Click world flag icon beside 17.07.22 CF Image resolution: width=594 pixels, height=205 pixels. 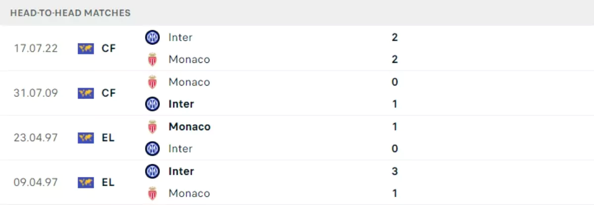[86, 49]
